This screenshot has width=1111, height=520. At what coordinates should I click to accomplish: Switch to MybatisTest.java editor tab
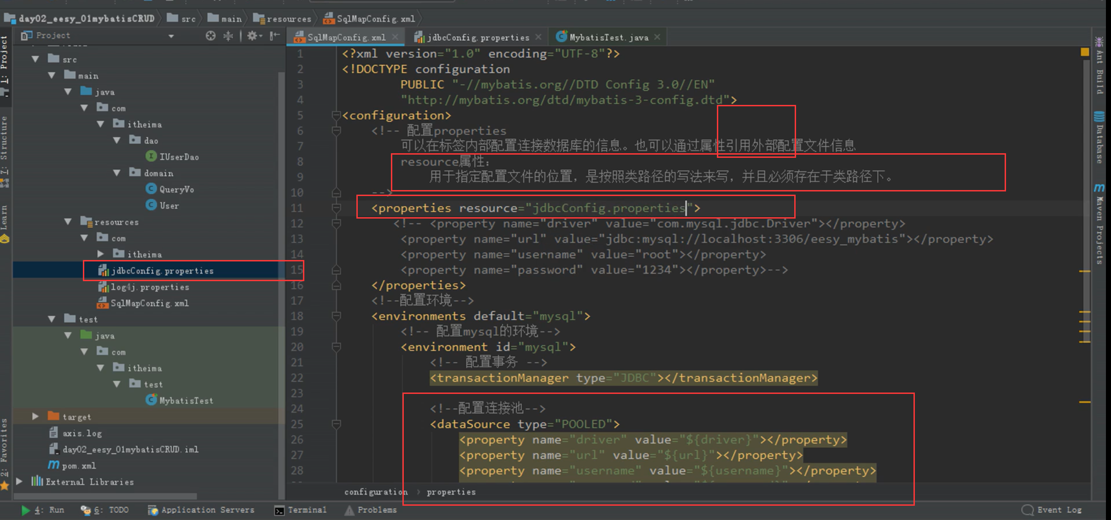[x=608, y=37]
